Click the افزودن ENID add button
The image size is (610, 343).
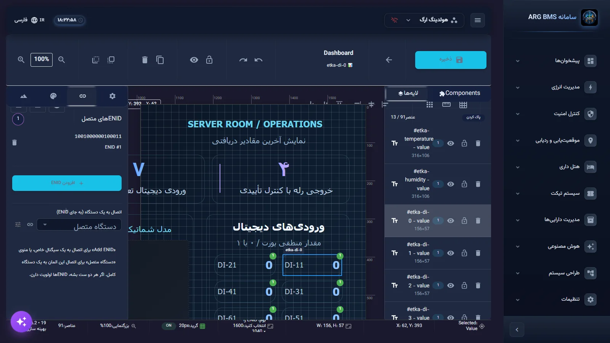(x=67, y=183)
